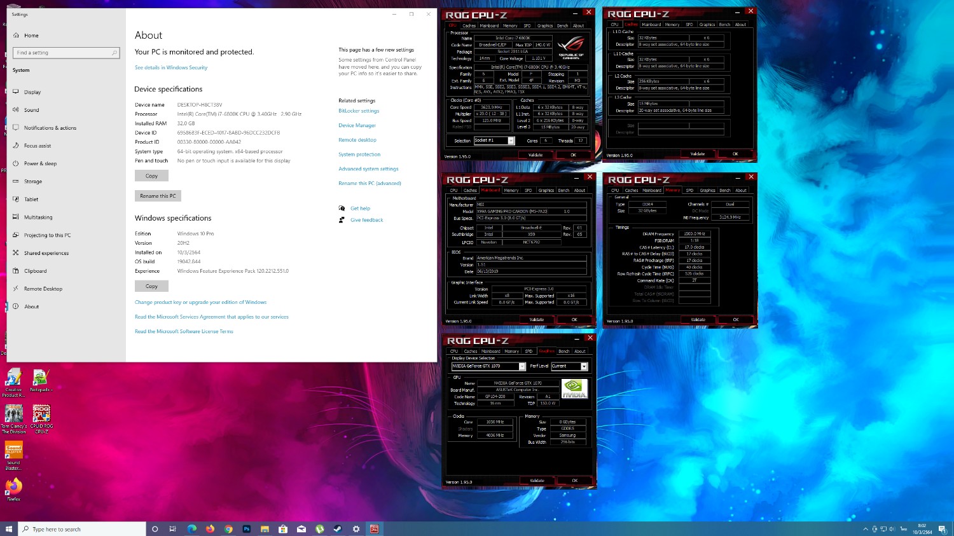
Task: Open Creative Product Registration desktop shortcut
Action: tap(13, 383)
